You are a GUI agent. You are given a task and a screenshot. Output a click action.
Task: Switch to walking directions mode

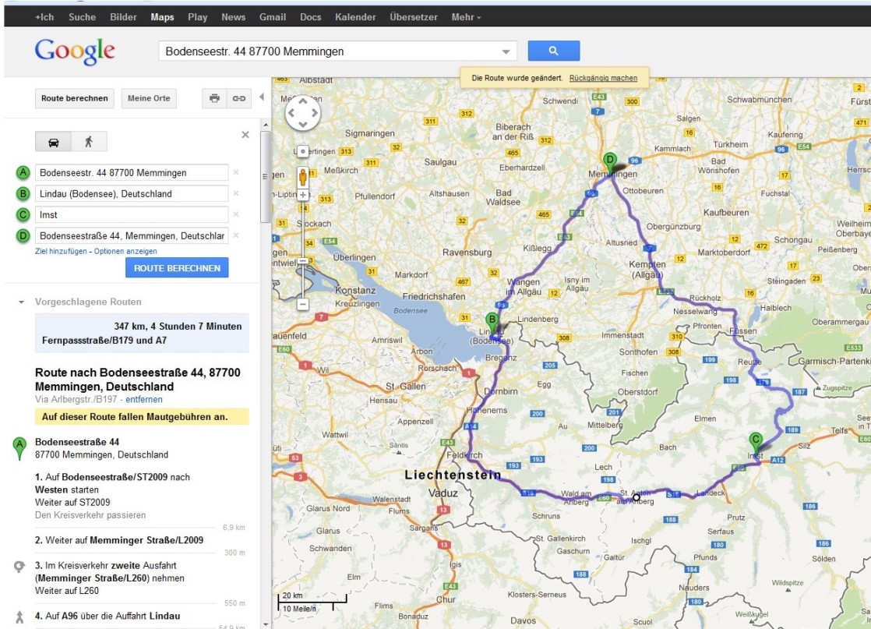click(89, 142)
